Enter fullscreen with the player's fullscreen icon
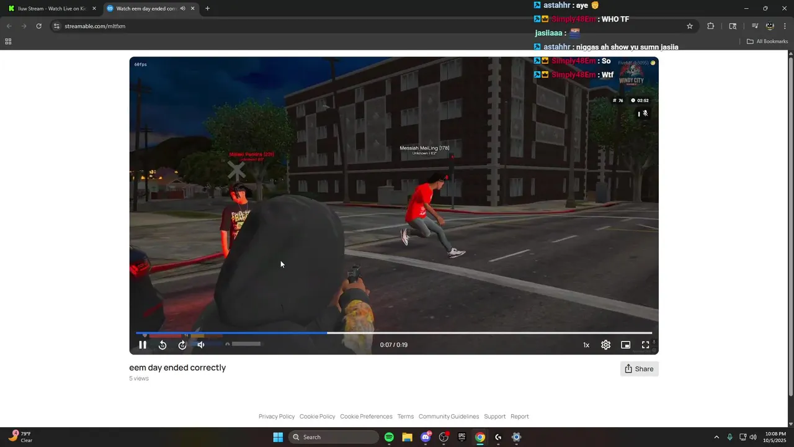The image size is (794, 447). point(646,345)
